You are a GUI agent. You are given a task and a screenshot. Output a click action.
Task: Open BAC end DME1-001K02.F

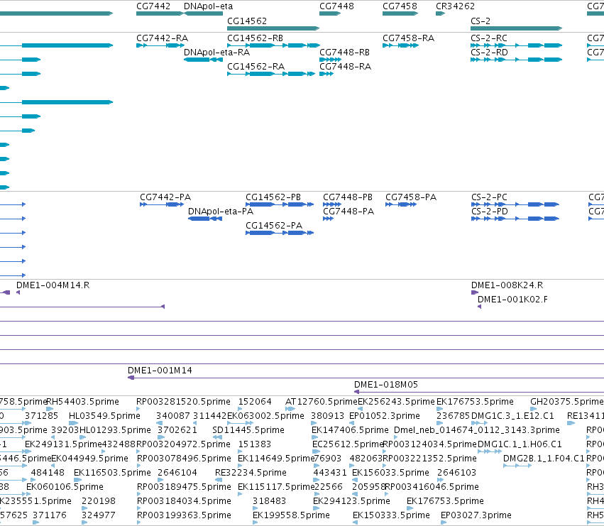pyautogui.click(x=512, y=300)
